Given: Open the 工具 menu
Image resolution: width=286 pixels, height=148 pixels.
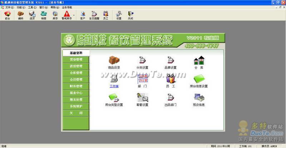Looking at the screenshot, I should pos(32,7).
